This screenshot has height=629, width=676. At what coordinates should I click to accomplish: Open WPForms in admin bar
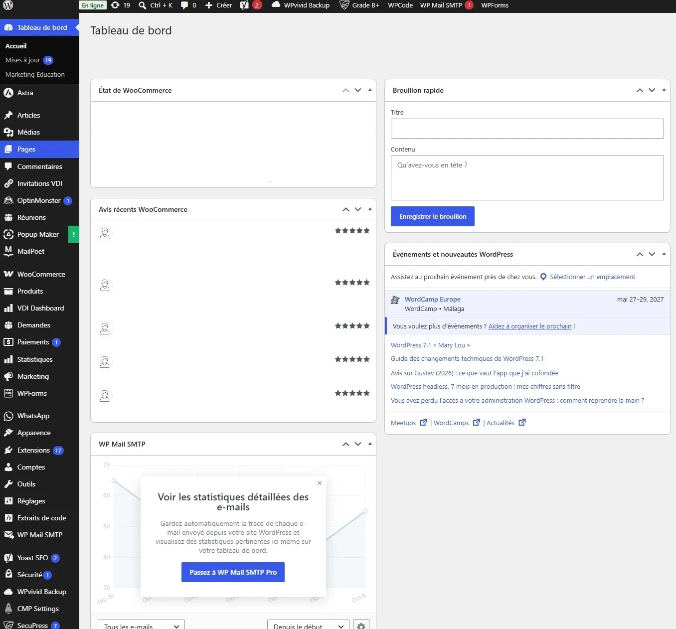pyautogui.click(x=495, y=5)
